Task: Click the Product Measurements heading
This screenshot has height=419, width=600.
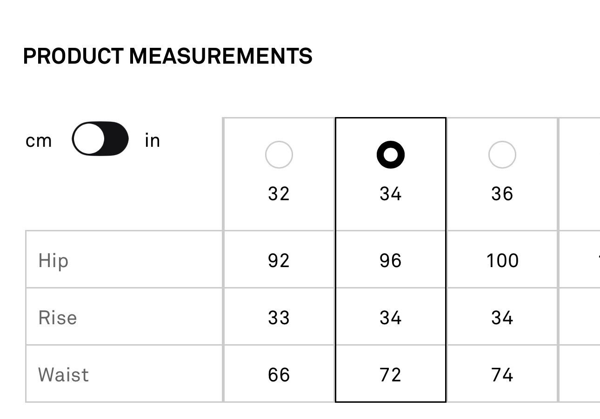Action: [168, 56]
